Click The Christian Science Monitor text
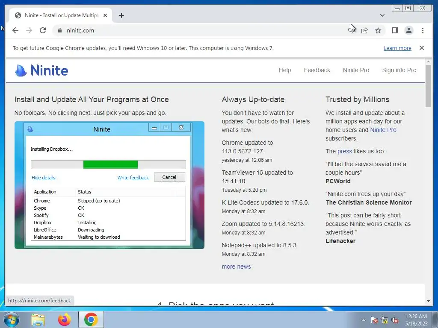Screen dimensions: 438x328 click(x=368, y=202)
